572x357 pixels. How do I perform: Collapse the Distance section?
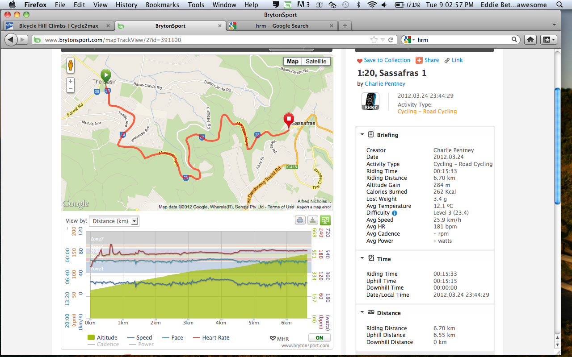[362, 313]
